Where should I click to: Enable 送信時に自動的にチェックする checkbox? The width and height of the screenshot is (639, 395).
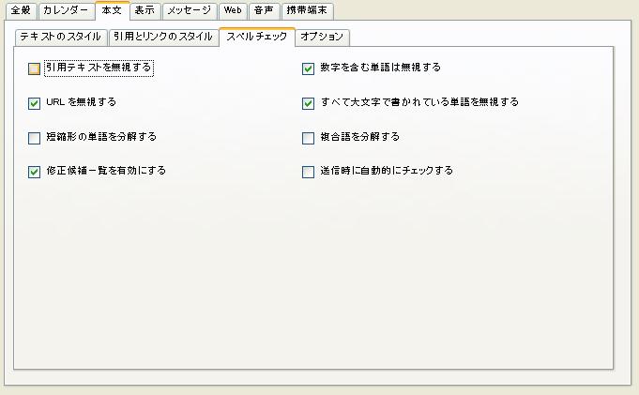[308, 172]
